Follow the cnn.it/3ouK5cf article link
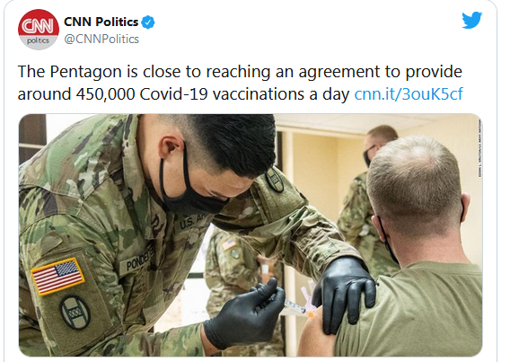Screen dimensions: 519x362 tap(409, 94)
